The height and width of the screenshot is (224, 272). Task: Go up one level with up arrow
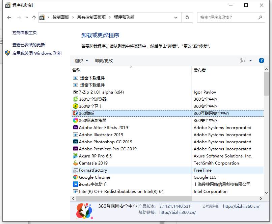pyautogui.click(x=34, y=17)
